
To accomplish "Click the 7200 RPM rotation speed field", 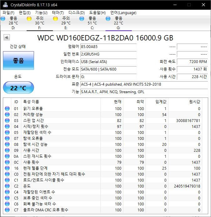I will (193, 61).
